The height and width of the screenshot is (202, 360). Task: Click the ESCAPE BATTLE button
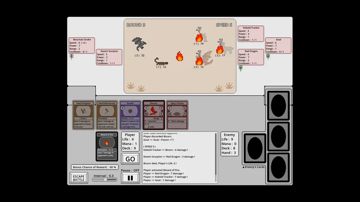(79, 178)
